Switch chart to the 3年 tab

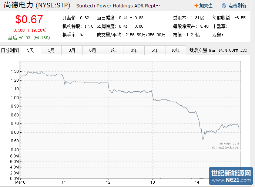134,50
